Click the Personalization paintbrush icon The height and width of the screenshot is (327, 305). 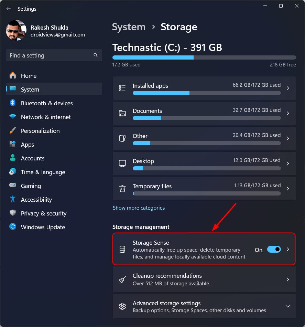13,131
